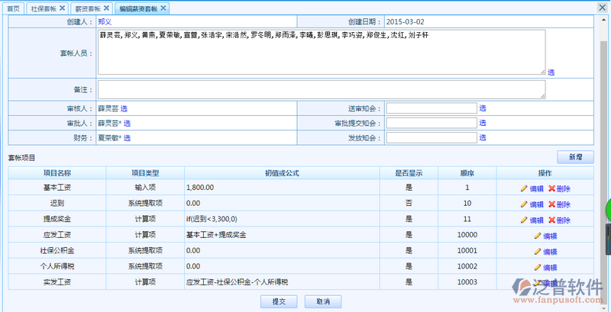The height and width of the screenshot is (312, 611).
Task: Click the 编辑 link for 应发工资
Action: point(550,236)
